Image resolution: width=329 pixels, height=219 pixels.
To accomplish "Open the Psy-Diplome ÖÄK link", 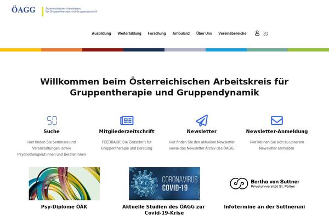I will pyautogui.click(x=64, y=206).
